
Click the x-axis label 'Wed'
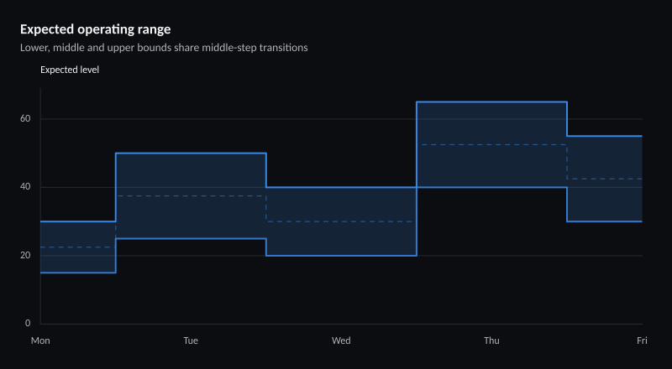[341, 340]
